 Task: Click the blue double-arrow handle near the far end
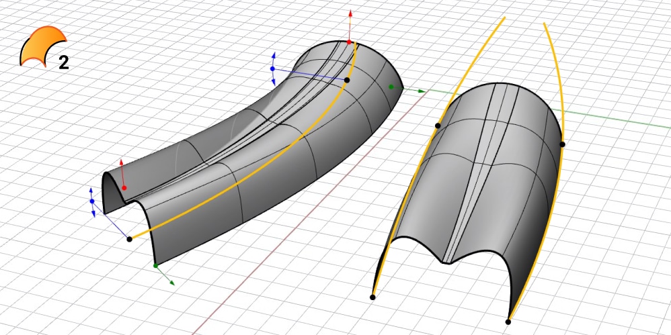(273, 68)
